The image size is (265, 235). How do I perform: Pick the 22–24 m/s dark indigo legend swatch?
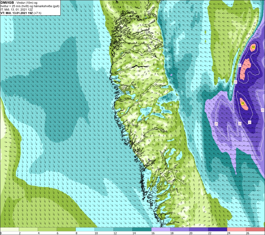click(218, 229)
